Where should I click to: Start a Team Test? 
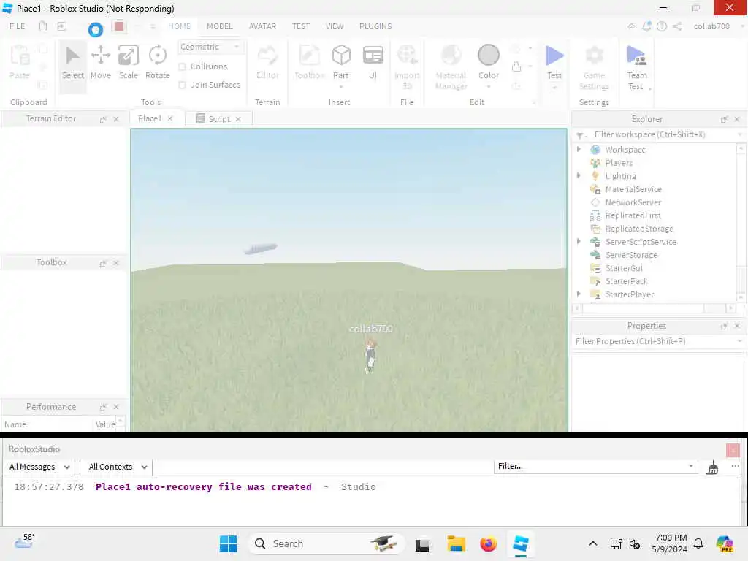tap(637, 66)
